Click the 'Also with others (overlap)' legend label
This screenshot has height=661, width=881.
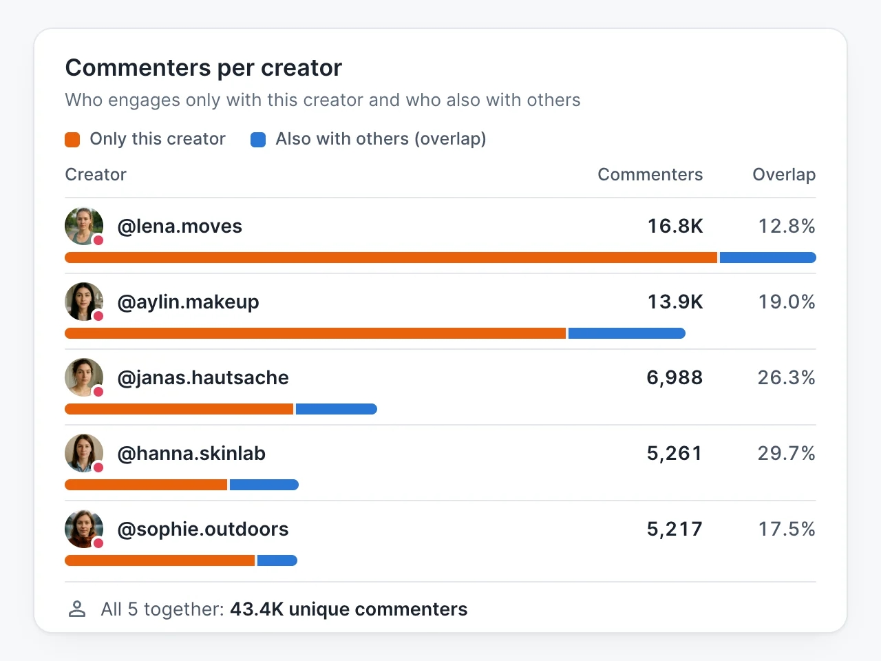click(381, 139)
